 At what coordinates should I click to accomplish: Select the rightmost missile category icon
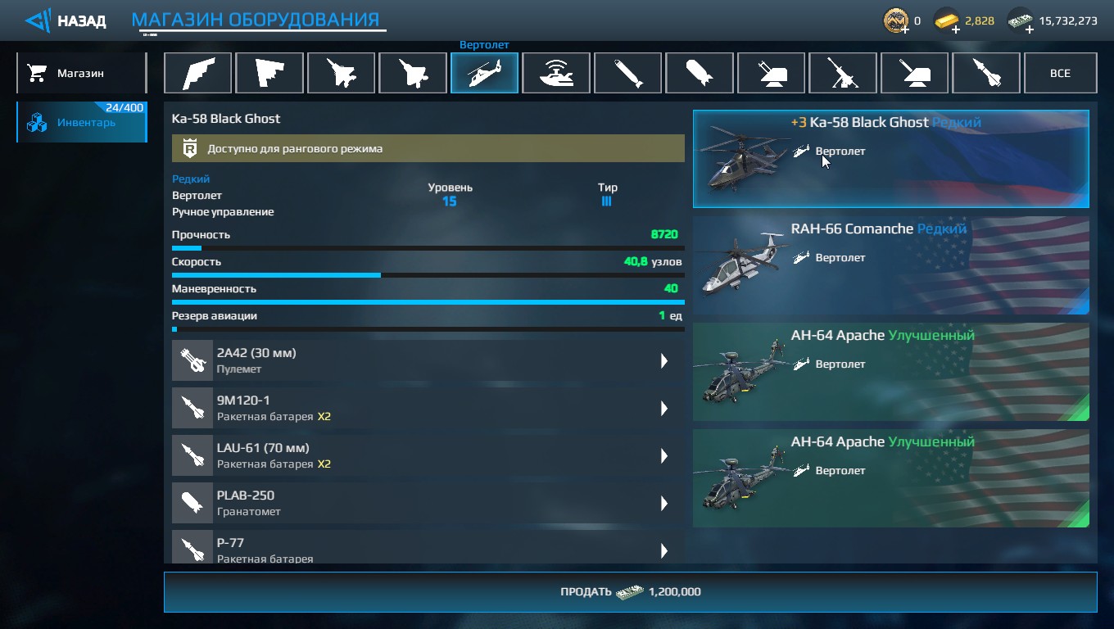coord(986,73)
